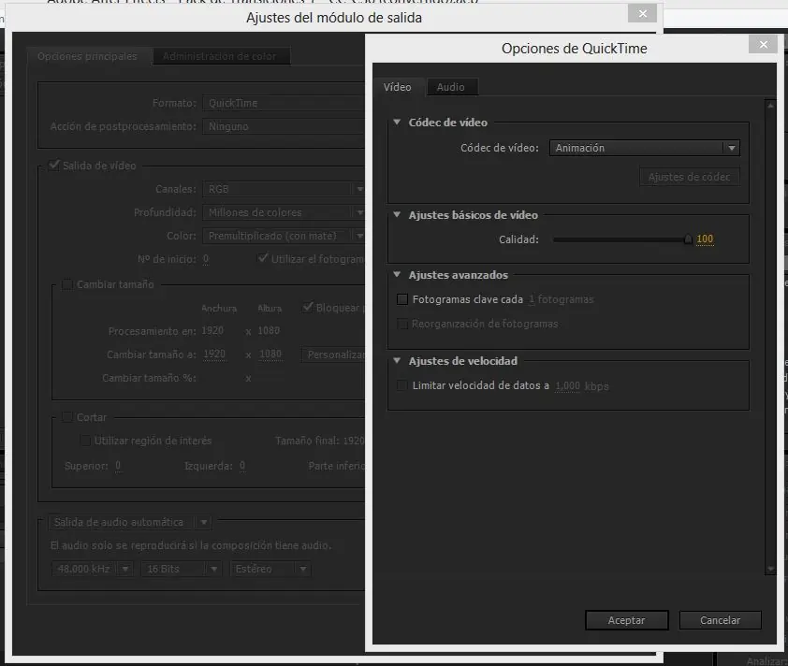Screen dimensions: 788x666
Task: Select the Opciones principales tab
Action: click(87, 56)
